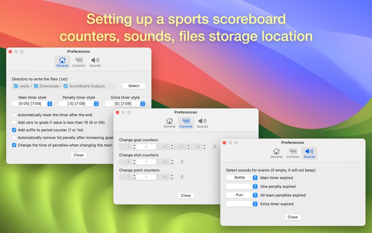Screen dimensions: 372x233
Task: Click the General house icon in the Sounds window
Action: click(x=276, y=153)
